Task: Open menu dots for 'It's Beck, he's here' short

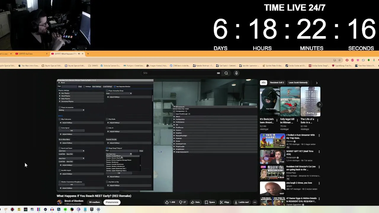Action: (277, 120)
